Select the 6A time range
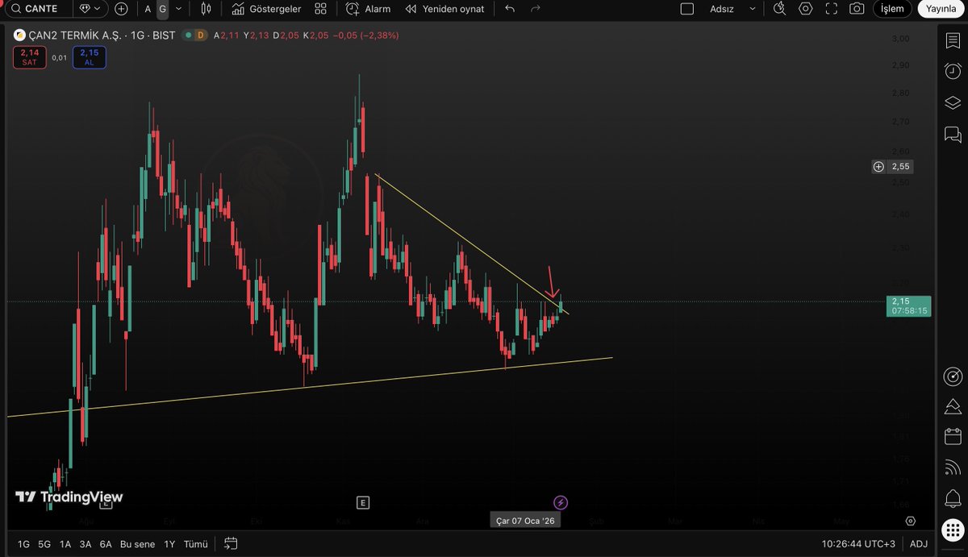Image resolution: width=968 pixels, height=557 pixels. click(x=106, y=544)
